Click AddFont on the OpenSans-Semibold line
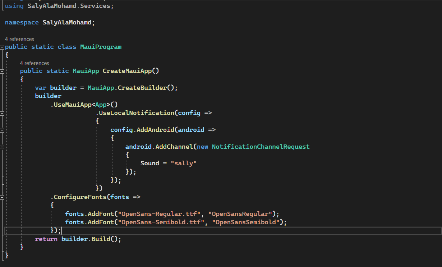The width and height of the screenshot is (442, 267). click(101, 222)
